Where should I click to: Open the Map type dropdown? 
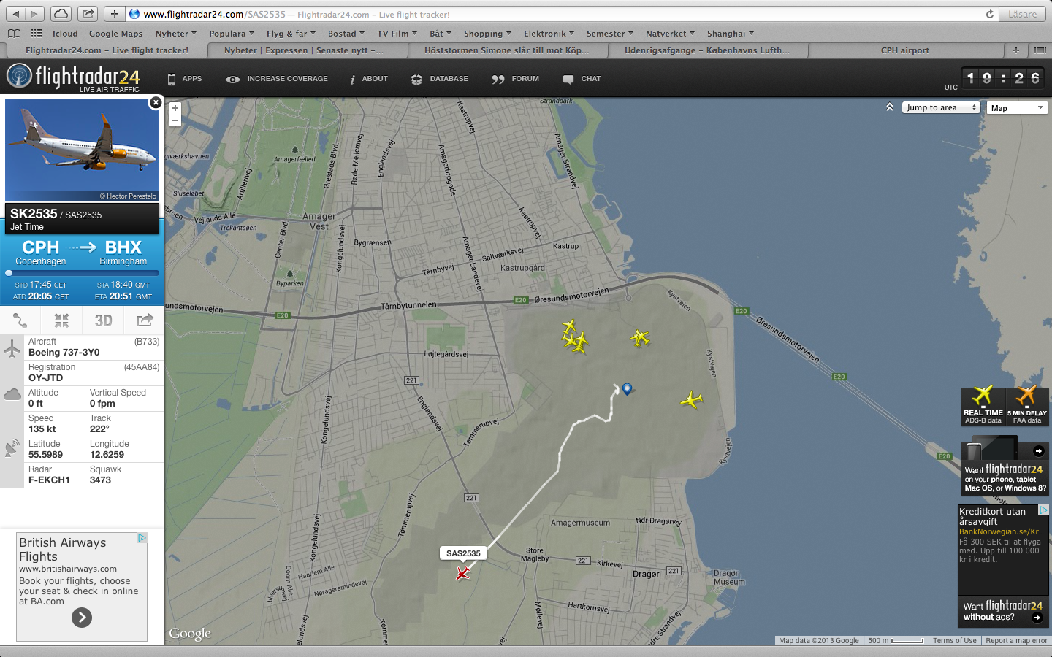coord(1017,108)
